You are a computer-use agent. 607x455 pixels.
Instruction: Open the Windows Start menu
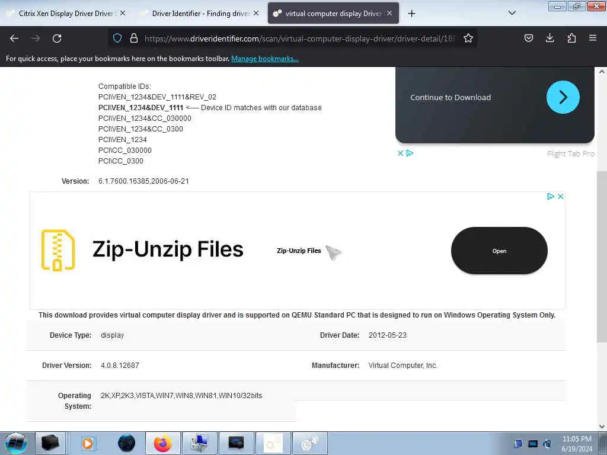point(15,443)
